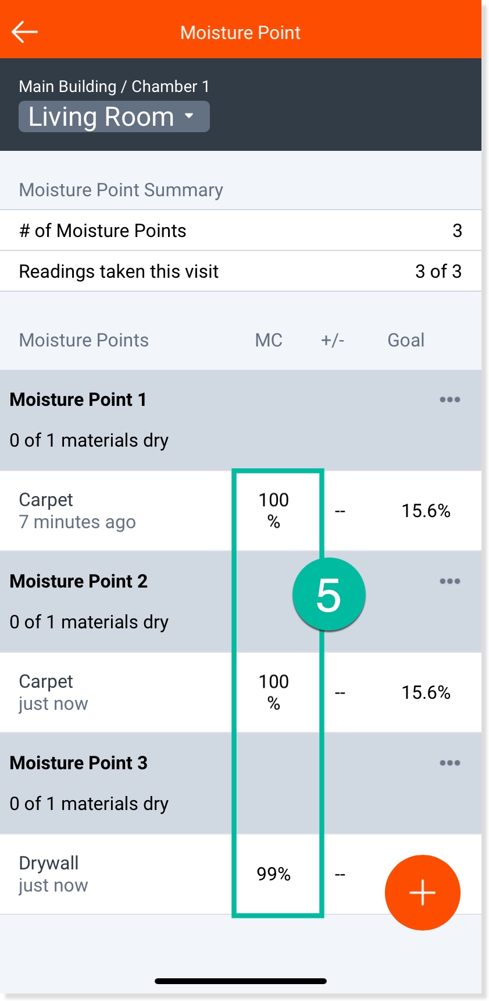Click the MC column header

(269, 340)
